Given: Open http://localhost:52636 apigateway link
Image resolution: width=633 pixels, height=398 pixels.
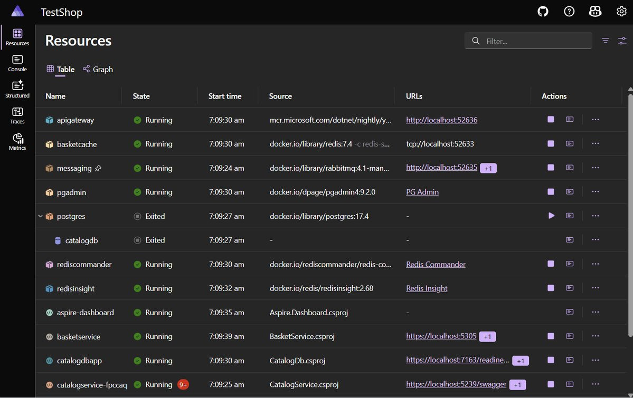Looking at the screenshot, I should click(x=442, y=120).
